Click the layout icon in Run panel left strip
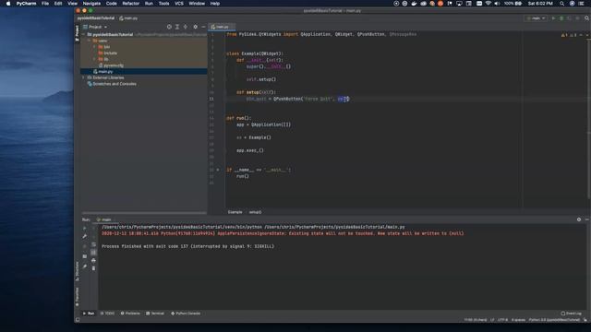Viewport: 591px width, 332px height. point(84,256)
